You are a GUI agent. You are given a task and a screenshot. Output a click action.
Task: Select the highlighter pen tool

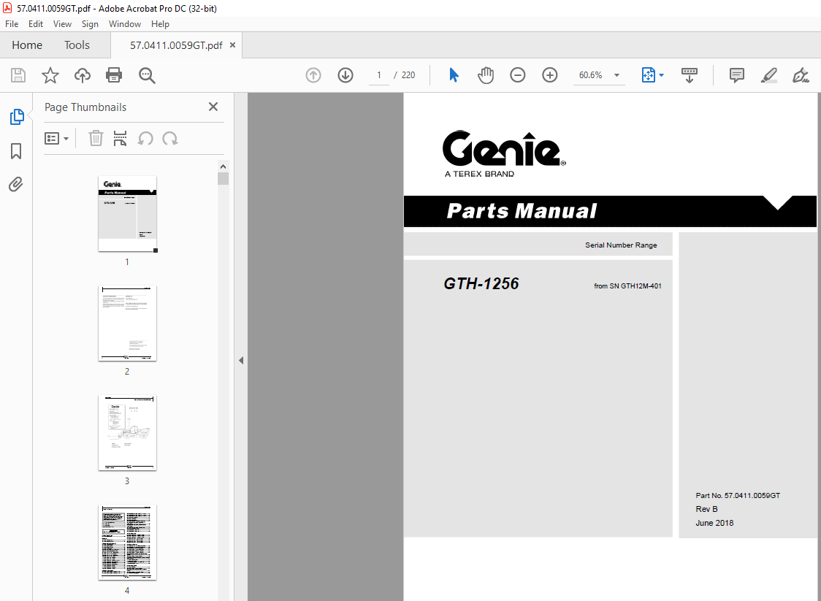(768, 75)
